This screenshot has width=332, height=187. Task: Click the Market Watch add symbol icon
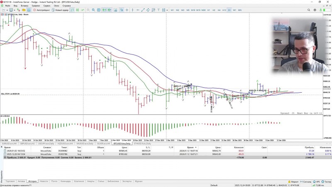click(18, 10)
